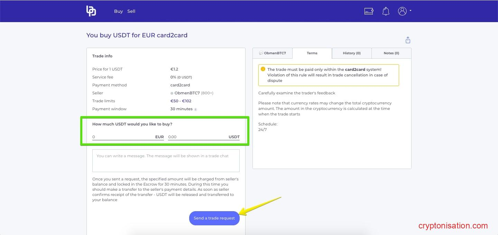The height and width of the screenshot is (235, 498).
Task: Open the notifications bell
Action: click(386, 11)
